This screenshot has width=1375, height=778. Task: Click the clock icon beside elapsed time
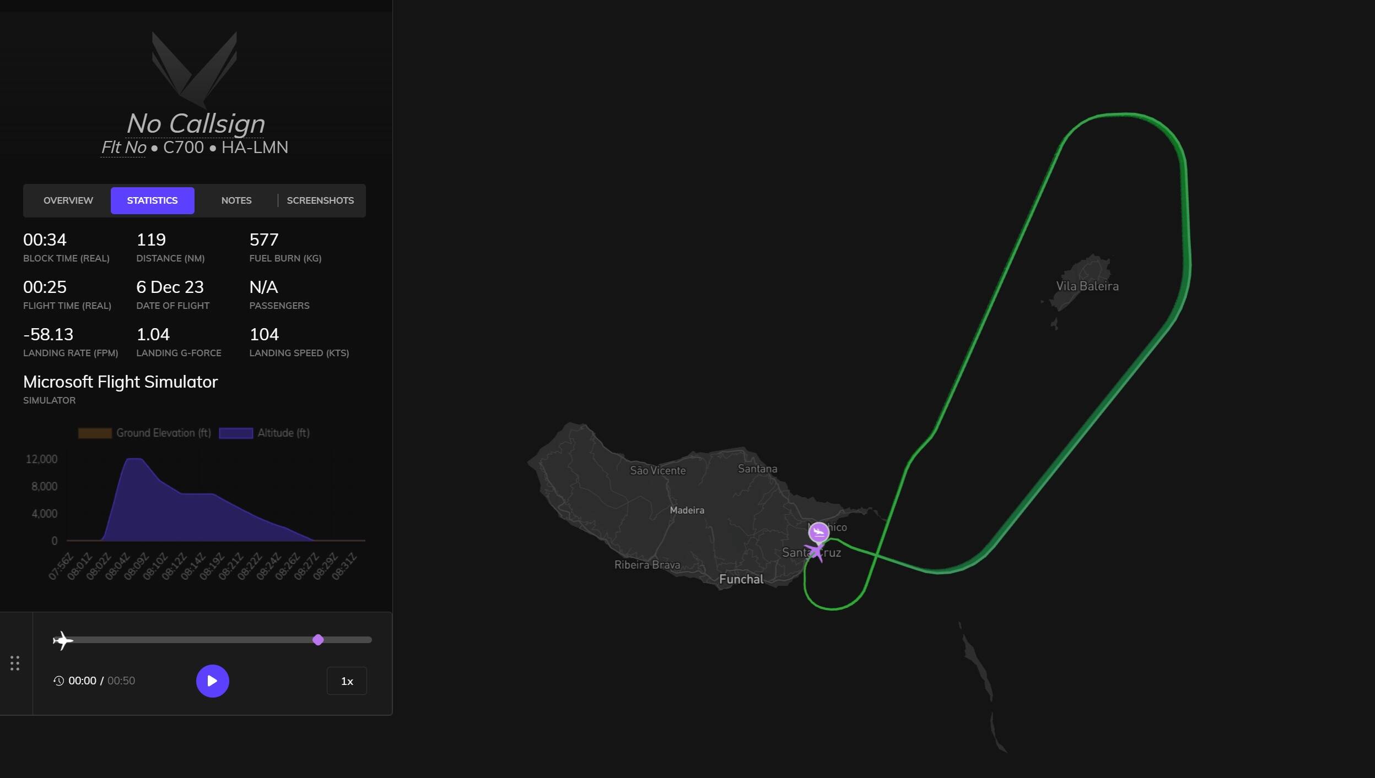[58, 681]
